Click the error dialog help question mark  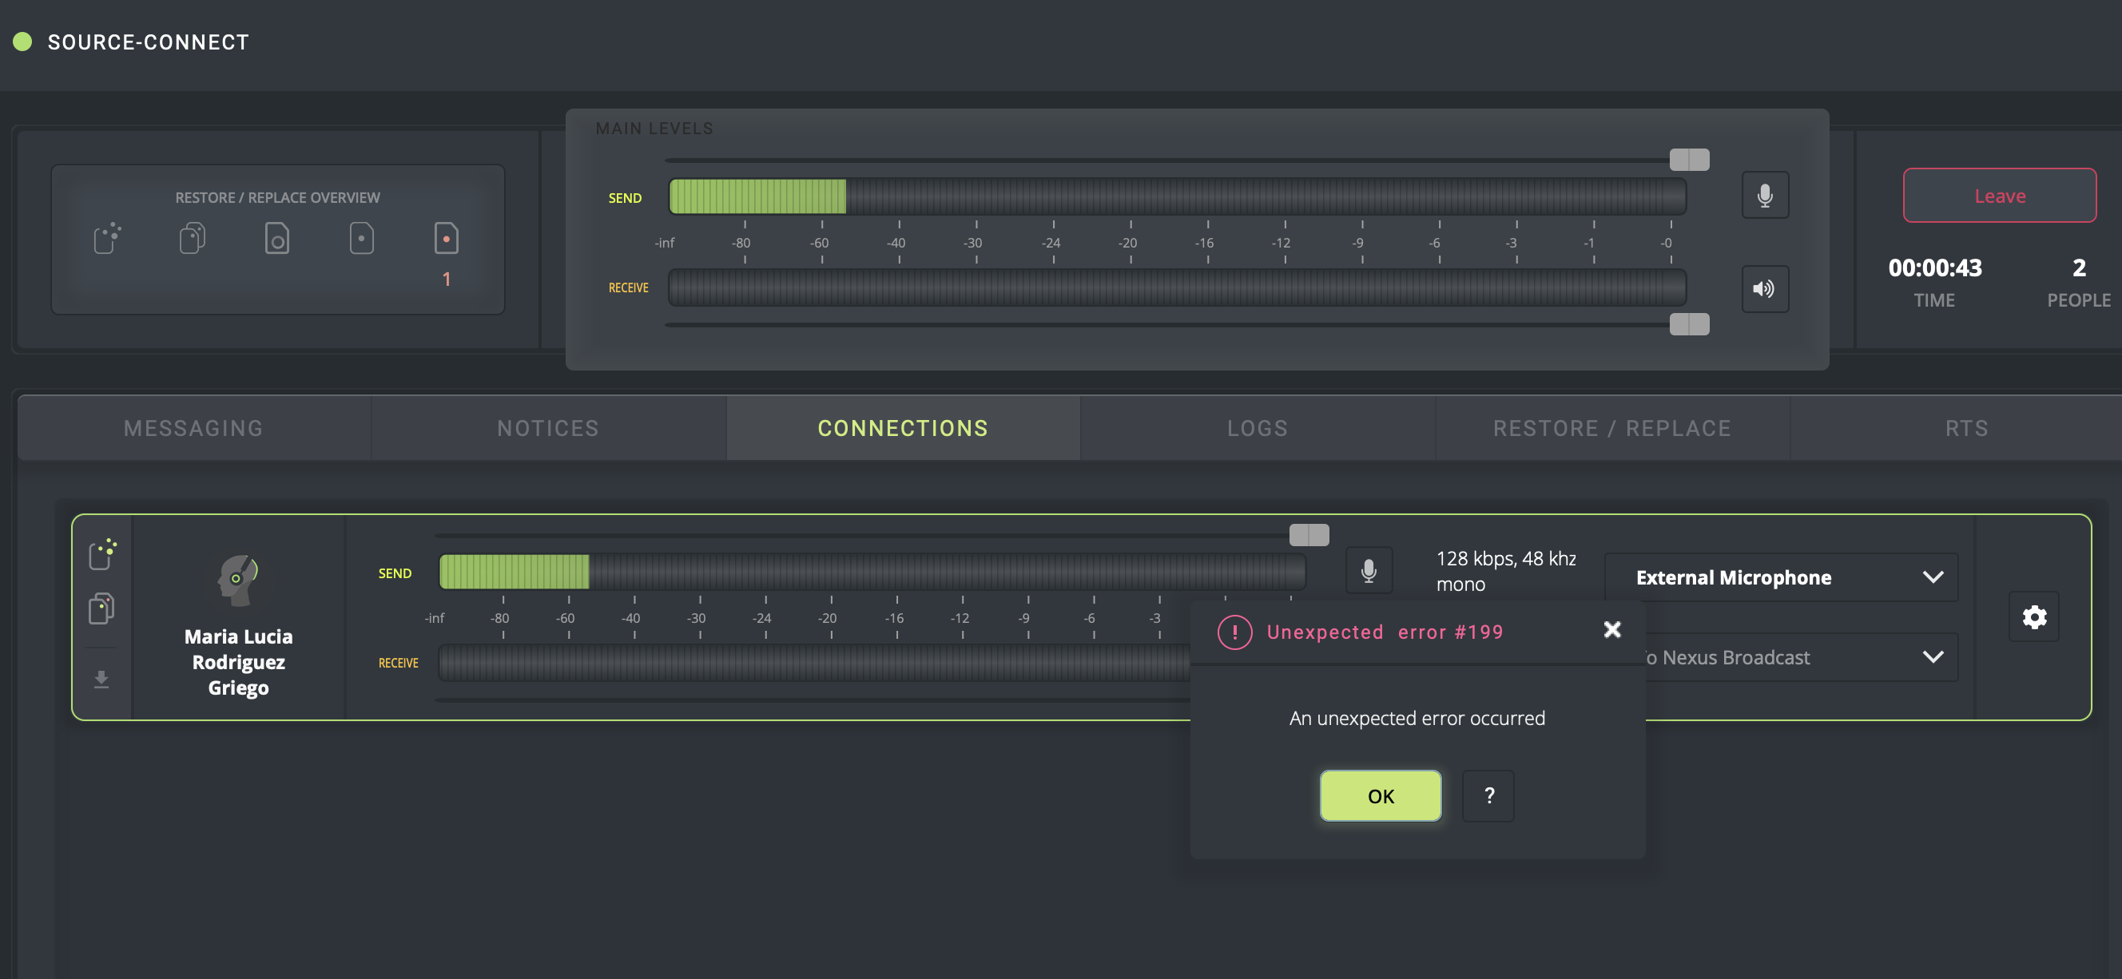point(1488,795)
